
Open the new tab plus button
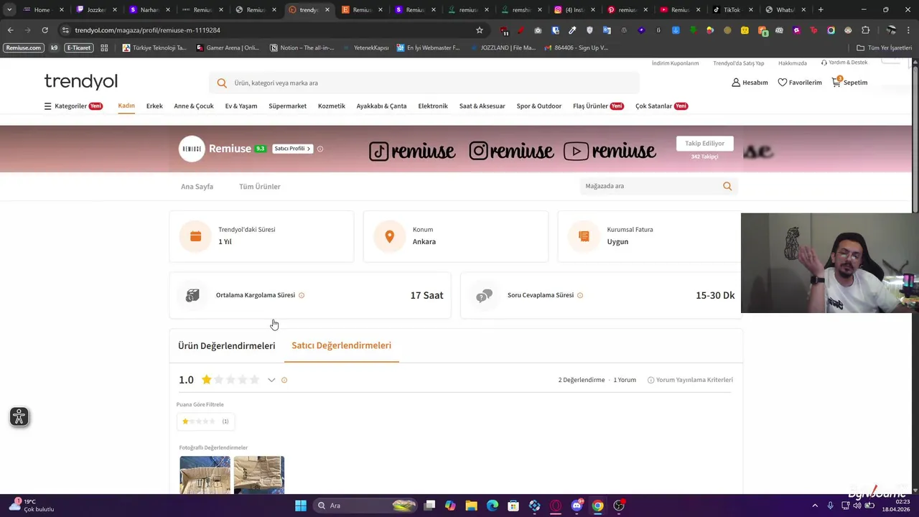coord(821,9)
